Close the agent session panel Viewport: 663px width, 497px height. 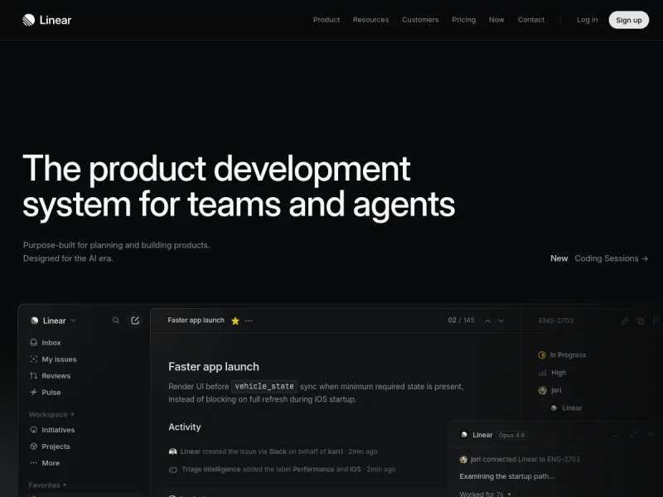pos(651,434)
